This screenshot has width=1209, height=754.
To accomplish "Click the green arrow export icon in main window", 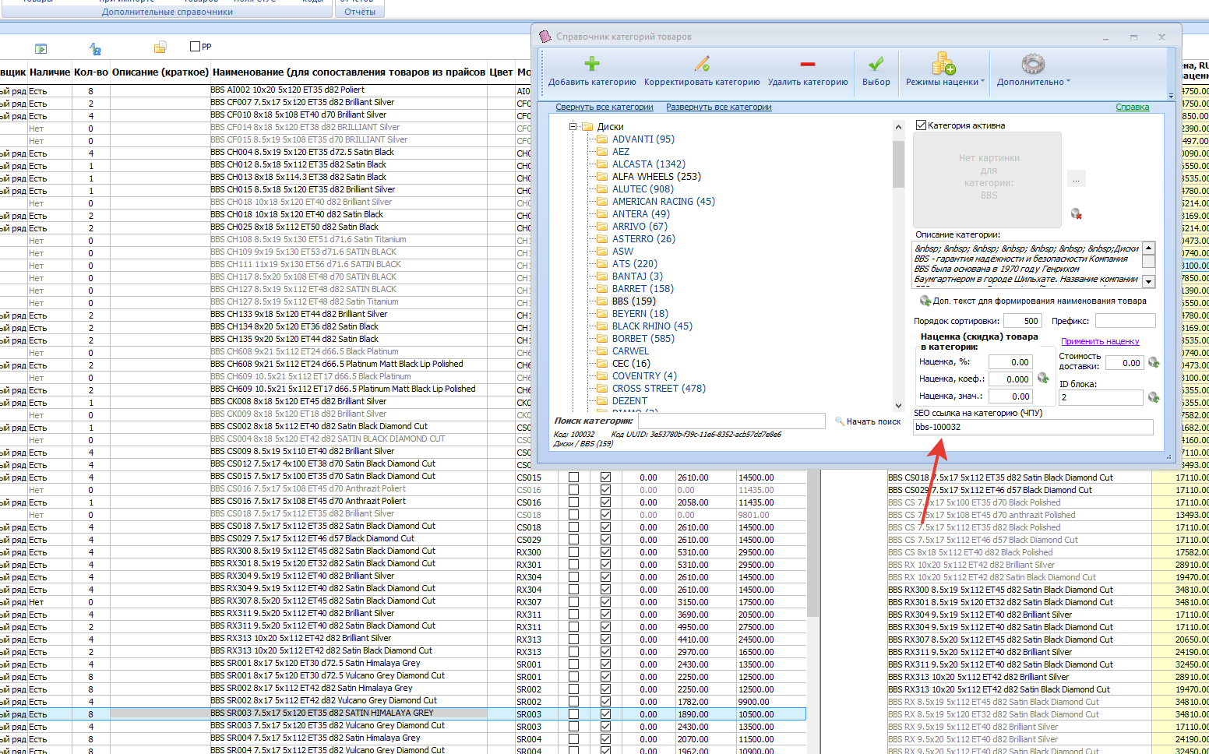I will tap(41, 48).
